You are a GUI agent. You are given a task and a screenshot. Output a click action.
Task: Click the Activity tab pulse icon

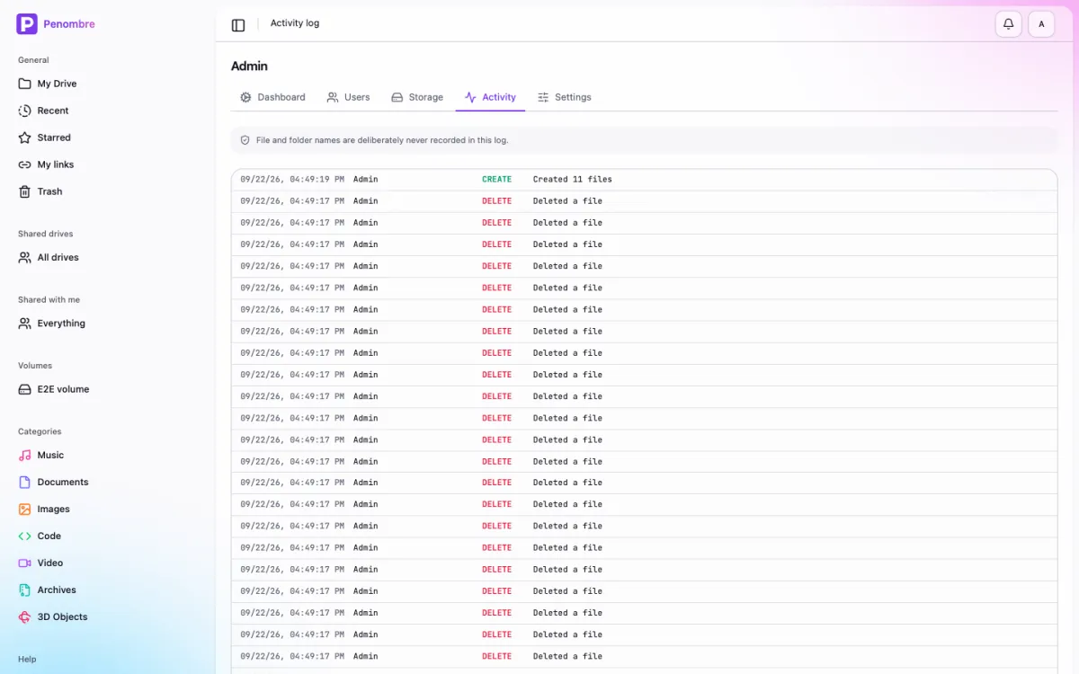(470, 97)
